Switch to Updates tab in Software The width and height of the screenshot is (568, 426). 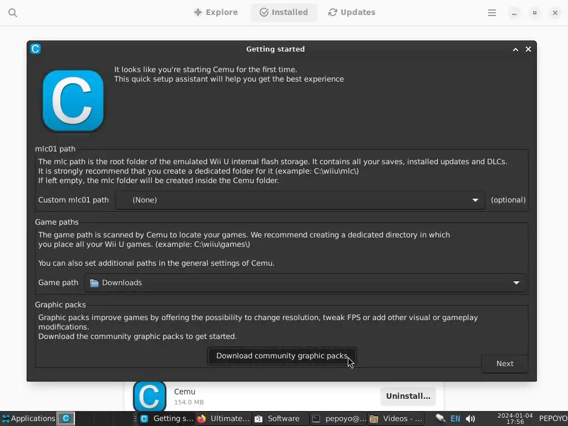(352, 12)
